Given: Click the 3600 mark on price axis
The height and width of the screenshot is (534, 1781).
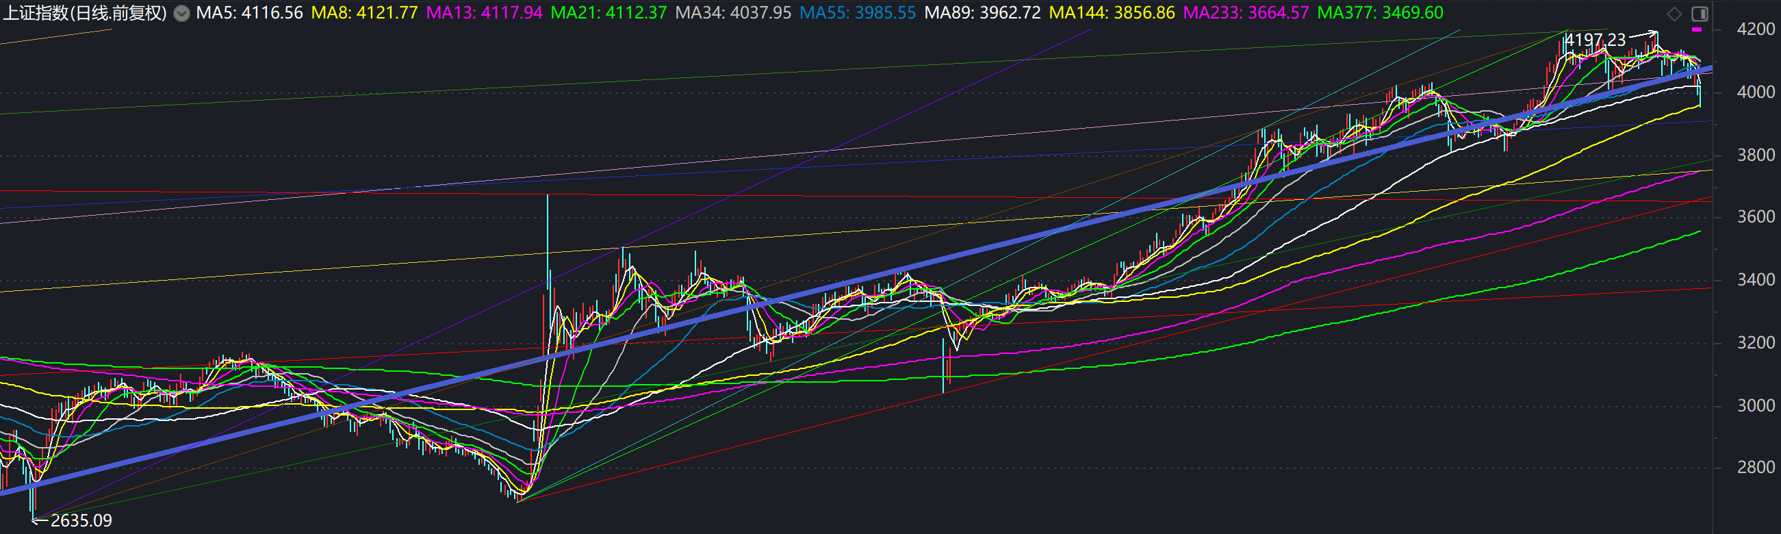Looking at the screenshot, I should pyautogui.click(x=1756, y=217).
